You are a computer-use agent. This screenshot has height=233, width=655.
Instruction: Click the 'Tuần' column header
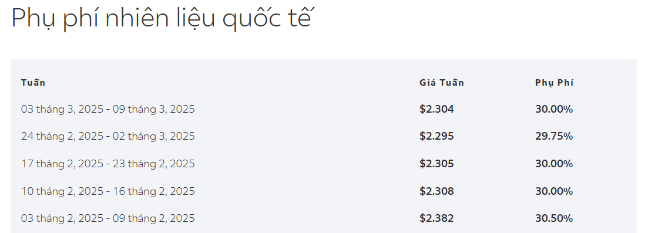point(33,82)
